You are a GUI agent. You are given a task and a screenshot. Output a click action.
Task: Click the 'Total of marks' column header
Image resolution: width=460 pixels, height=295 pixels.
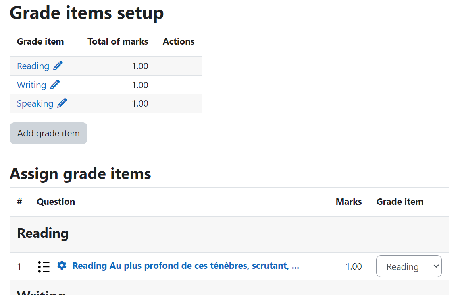[118, 41]
